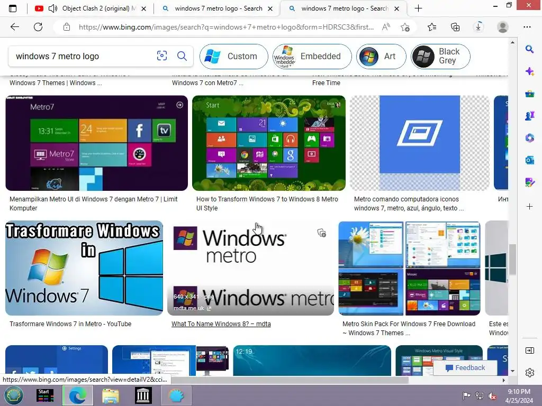Open the Start tiles app on taskbar
This screenshot has height=406, width=542.
(x=45, y=395)
